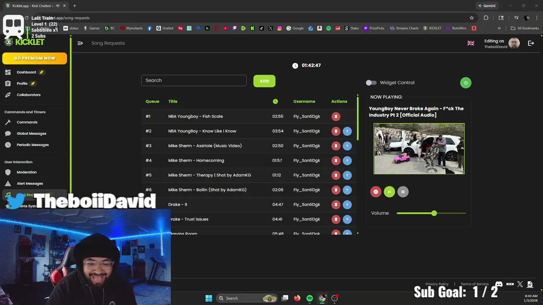The width and height of the screenshot is (543, 305).
Task: Delete Mike Sherm - Ballin from queue
Action: [x=336, y=190]
